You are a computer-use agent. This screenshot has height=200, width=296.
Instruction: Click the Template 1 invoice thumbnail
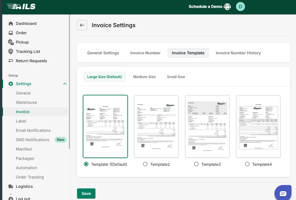pos(105,126)
